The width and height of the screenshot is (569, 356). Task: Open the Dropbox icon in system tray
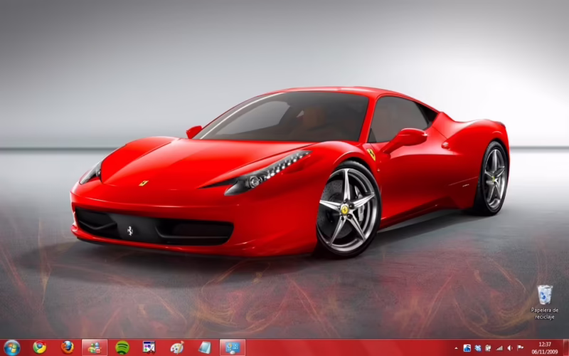point(478,347)
